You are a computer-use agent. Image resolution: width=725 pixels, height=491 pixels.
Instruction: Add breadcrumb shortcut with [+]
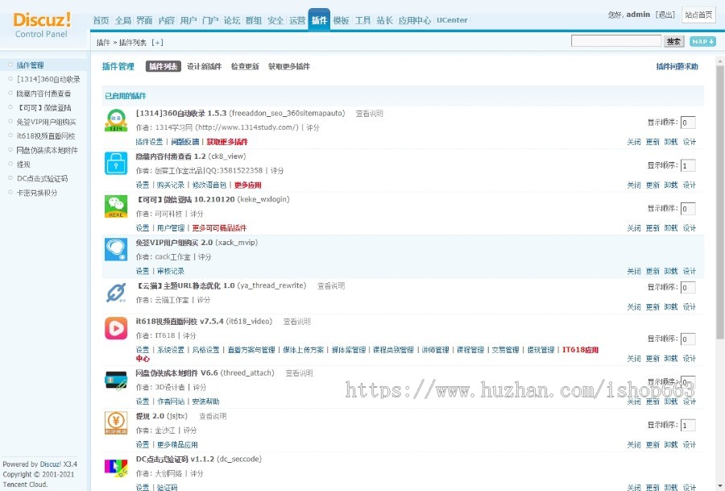(157, 43)
